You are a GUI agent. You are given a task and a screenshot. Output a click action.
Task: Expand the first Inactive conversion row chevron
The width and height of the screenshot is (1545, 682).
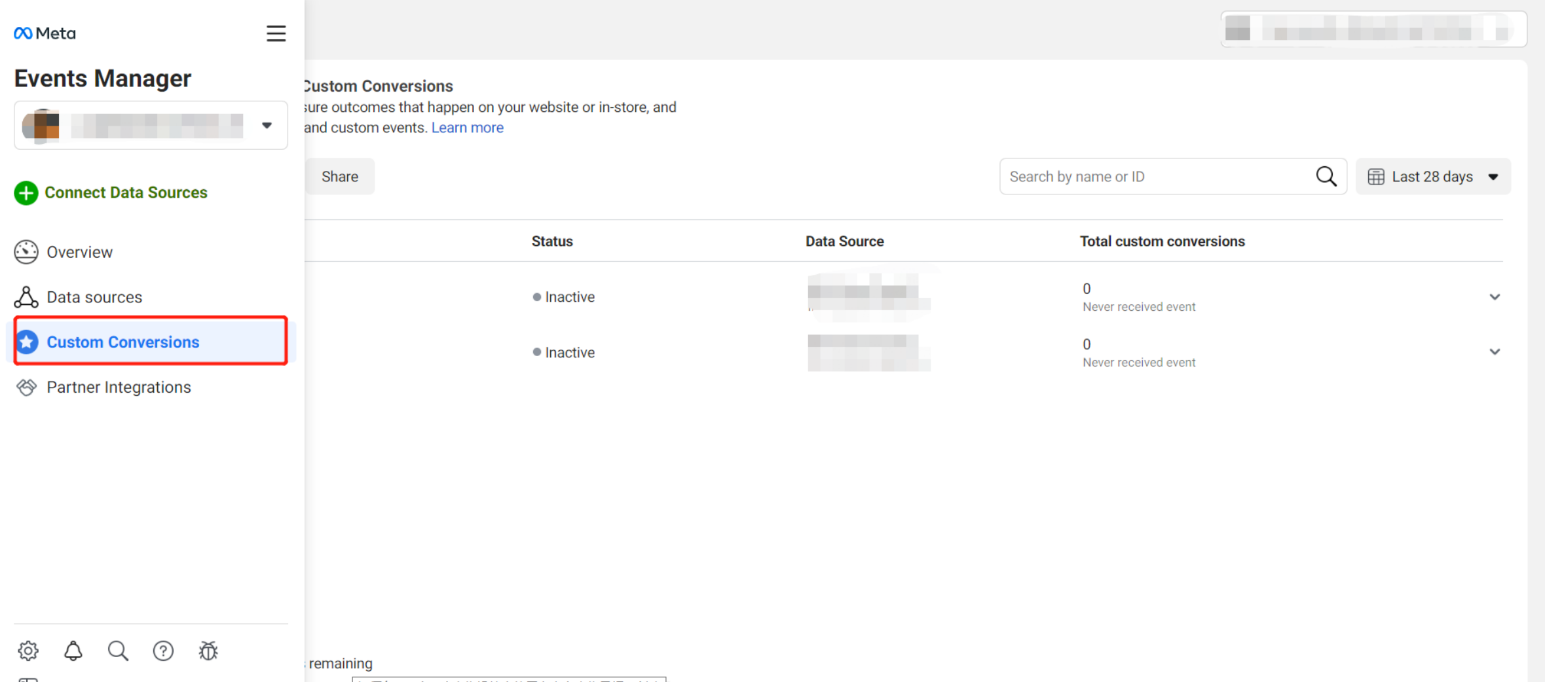pyautogui.click(x=1495, y=297)
